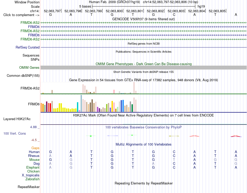
Task: Click the 'SNPs' track label
Action: click(35, 59)
